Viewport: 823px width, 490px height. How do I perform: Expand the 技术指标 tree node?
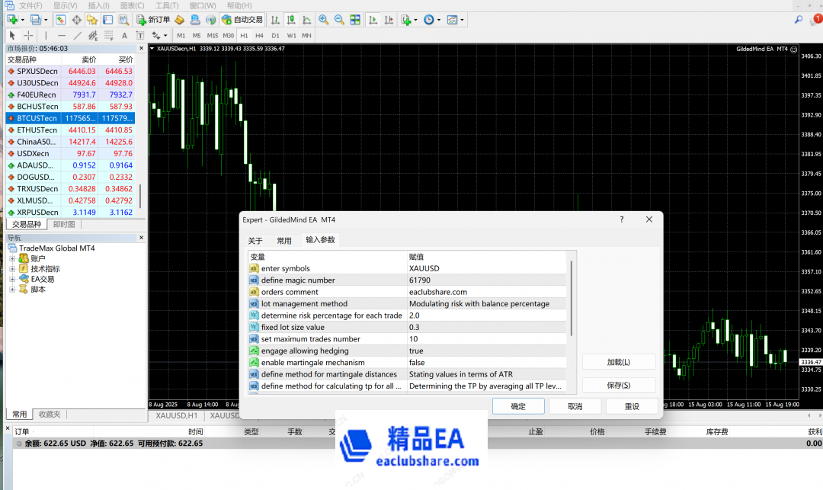(12, 269)
